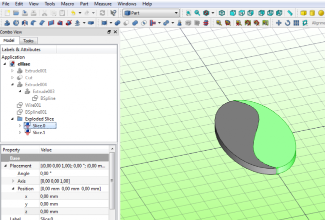Switch to the Tasks tab
The width and height of the screenshot is (325, 220).
click(29, 40)
